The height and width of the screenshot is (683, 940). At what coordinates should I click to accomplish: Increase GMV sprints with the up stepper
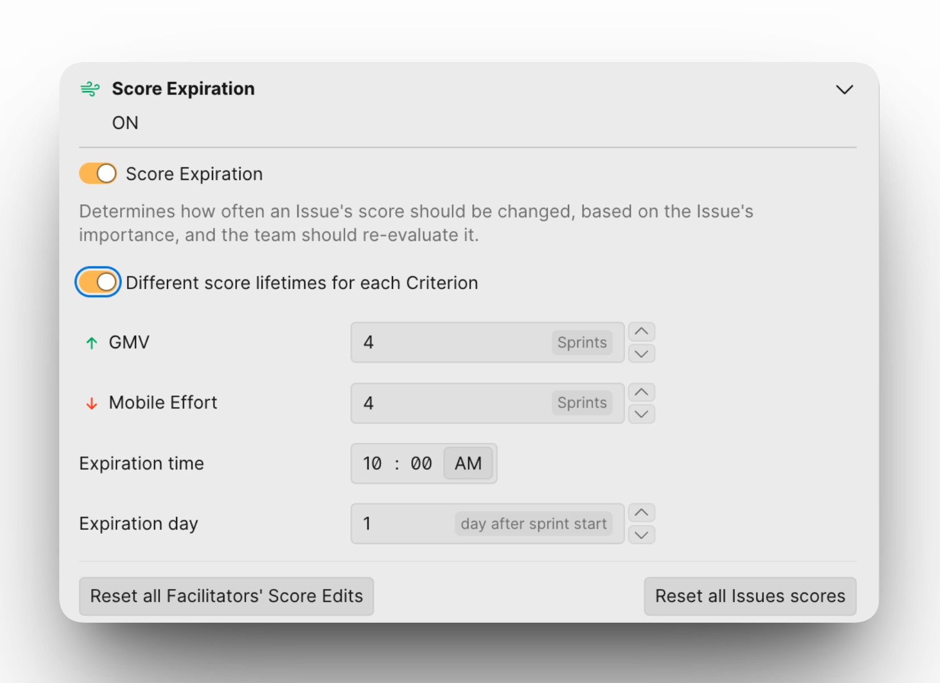click(641, 331)
